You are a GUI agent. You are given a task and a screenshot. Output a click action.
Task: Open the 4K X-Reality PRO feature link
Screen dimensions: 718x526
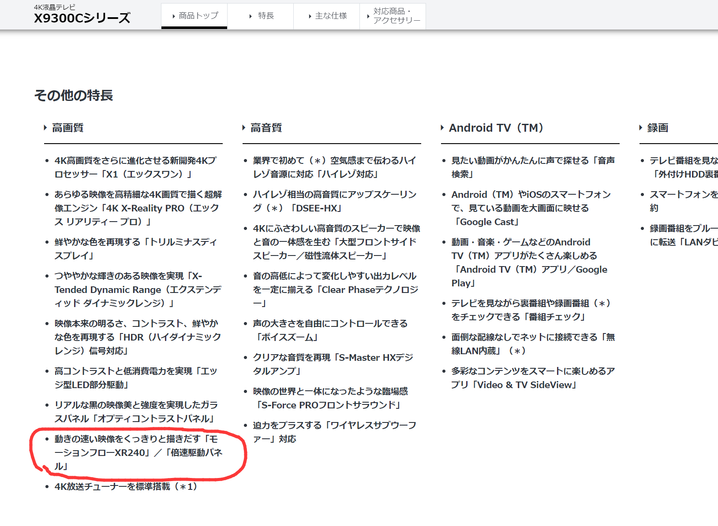(x=137, y=208)
